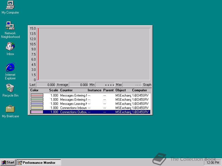Click the Graph label beside Max
This screenshot has height=166, width=222.
coord(147,85)
